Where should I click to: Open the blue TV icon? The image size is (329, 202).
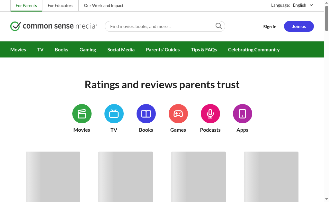click(x=114, y=114)
